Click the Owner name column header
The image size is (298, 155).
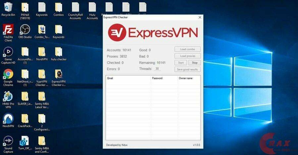coord(189,78)
